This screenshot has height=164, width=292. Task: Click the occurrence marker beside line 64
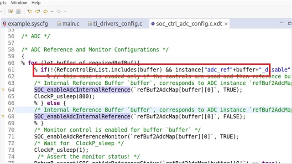point(3,90)
